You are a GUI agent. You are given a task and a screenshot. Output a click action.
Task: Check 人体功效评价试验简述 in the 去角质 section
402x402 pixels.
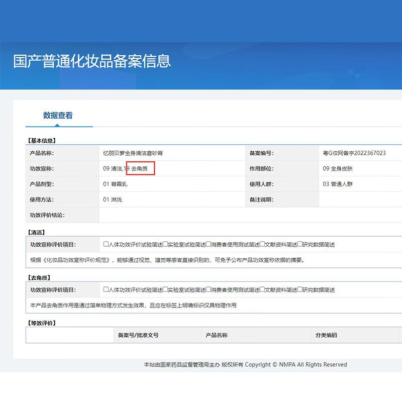coord(106,290)
